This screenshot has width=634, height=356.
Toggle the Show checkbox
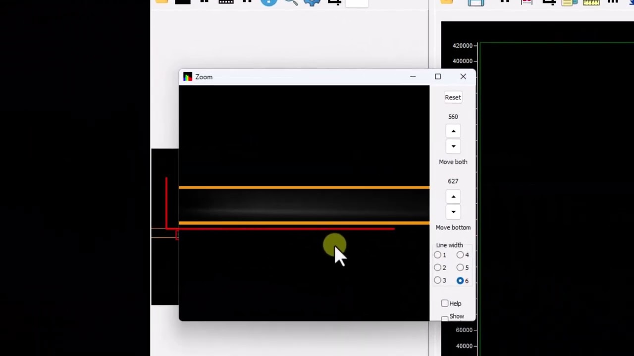445,318
